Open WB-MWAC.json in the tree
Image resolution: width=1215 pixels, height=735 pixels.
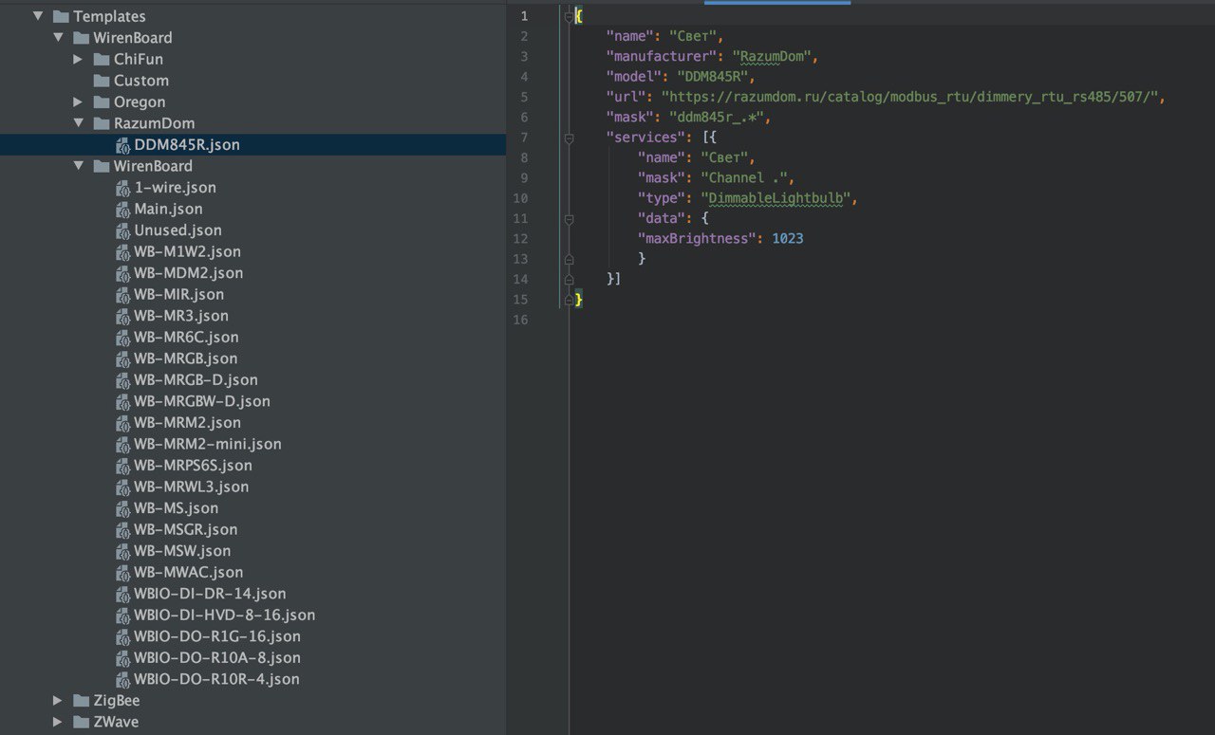pyautogui.click(x=189, y=572)
